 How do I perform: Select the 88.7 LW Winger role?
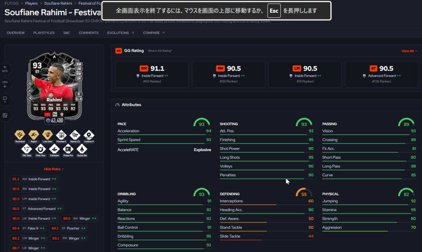(28, 248)
